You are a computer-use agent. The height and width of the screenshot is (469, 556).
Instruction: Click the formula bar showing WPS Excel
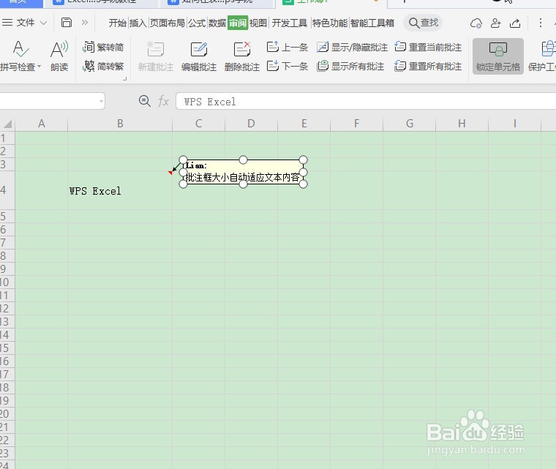point(366,102)
